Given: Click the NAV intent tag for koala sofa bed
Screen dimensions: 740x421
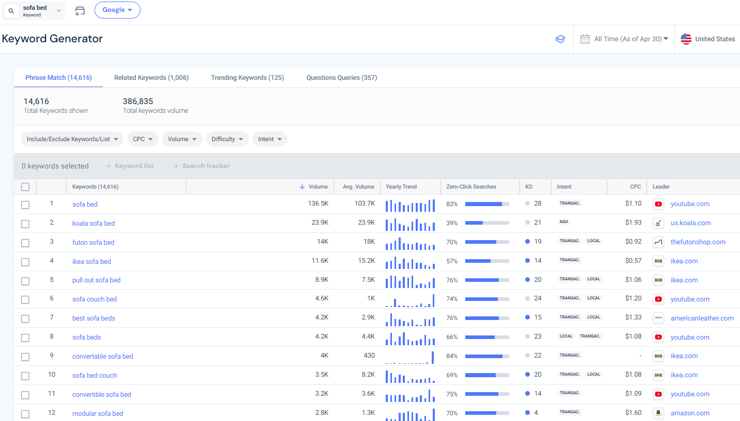Looking at the screenshot, I should tap(564, 222).
